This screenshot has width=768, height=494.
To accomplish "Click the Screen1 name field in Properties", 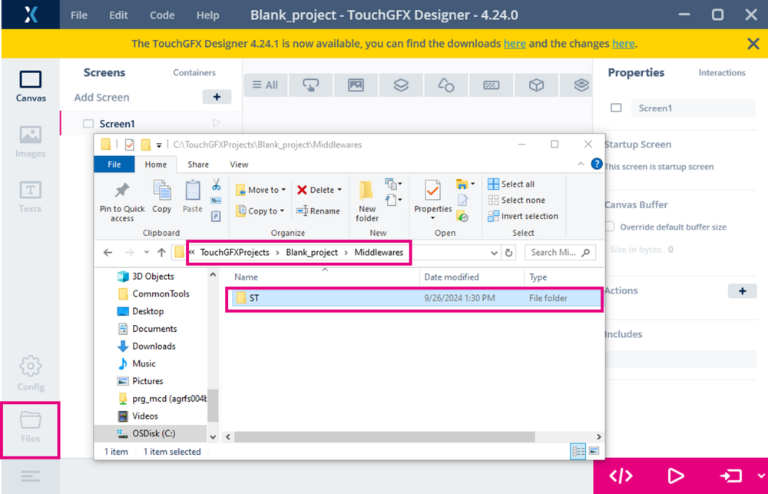I will [693, 108].
